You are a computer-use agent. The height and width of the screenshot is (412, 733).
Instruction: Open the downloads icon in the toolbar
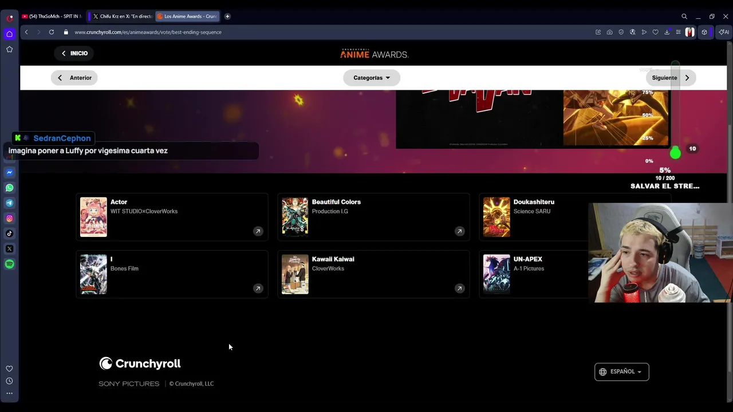point(667,32)
